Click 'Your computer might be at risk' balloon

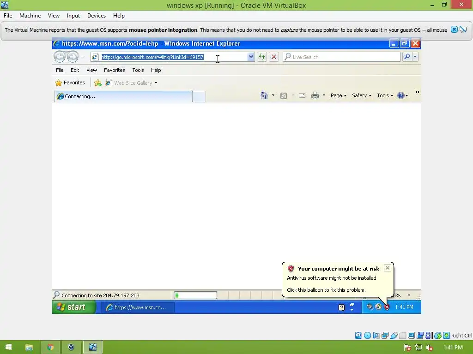(338, 279)
